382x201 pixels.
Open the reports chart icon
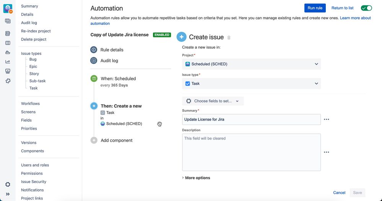click(x=8, y=62)
